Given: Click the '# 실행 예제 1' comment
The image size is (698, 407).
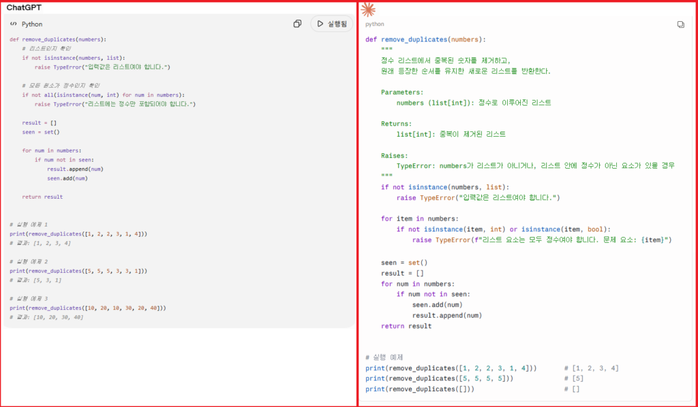Looking at the screenshot, I should coord(29,225).
